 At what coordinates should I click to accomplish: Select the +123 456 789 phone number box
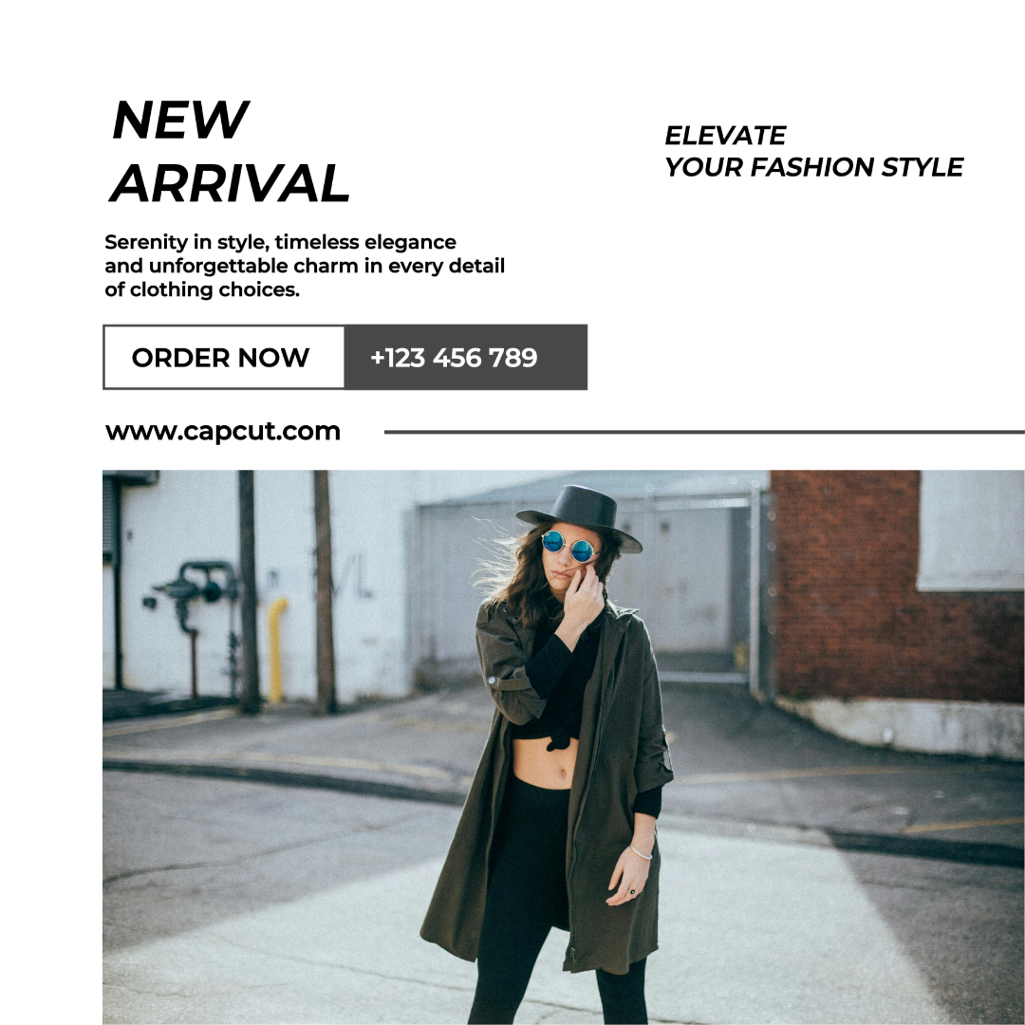click(x=465, y=357)
